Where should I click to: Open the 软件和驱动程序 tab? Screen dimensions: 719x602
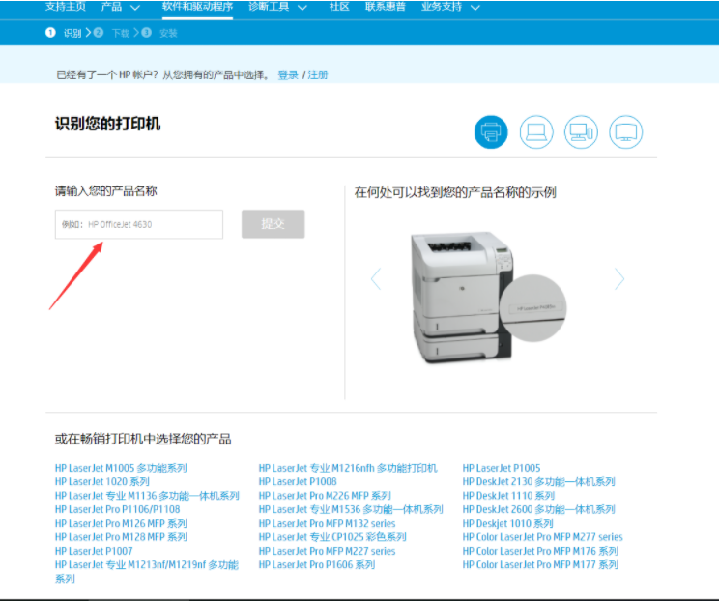coord(198,7)
